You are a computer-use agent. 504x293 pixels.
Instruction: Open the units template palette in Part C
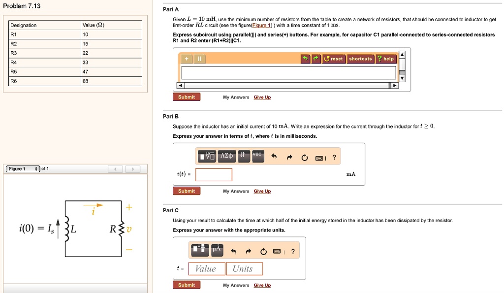(200, 250)
